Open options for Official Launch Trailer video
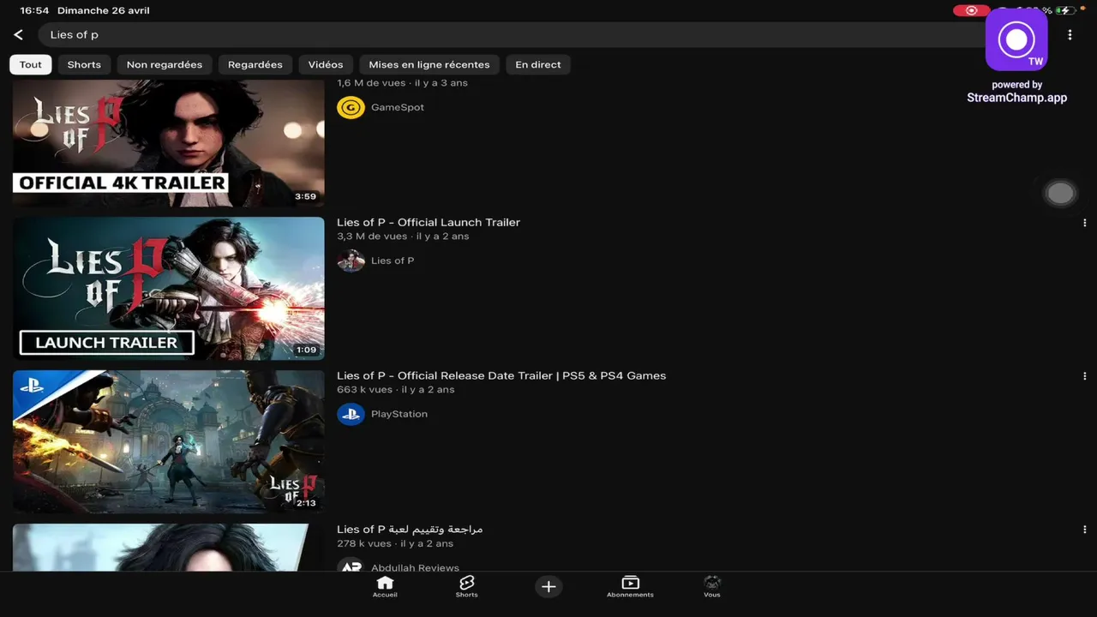 (x=1084, y=223)
